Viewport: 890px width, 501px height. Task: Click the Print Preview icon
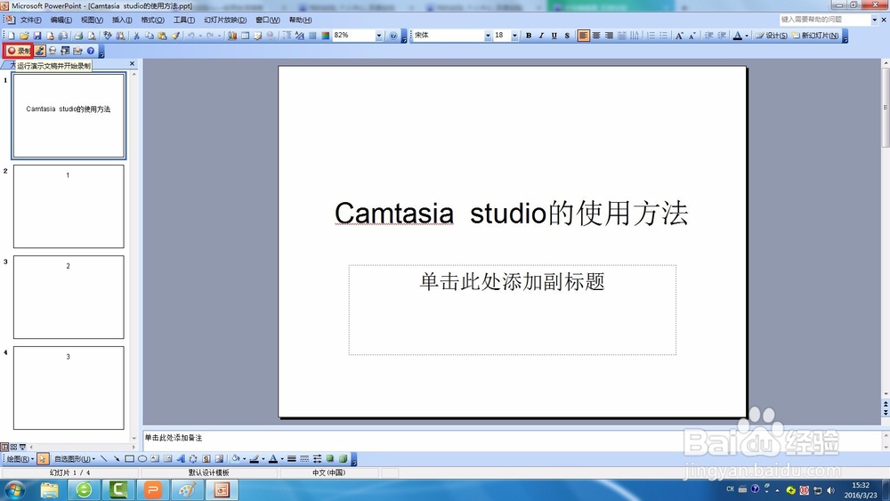[x=92, y=36]
